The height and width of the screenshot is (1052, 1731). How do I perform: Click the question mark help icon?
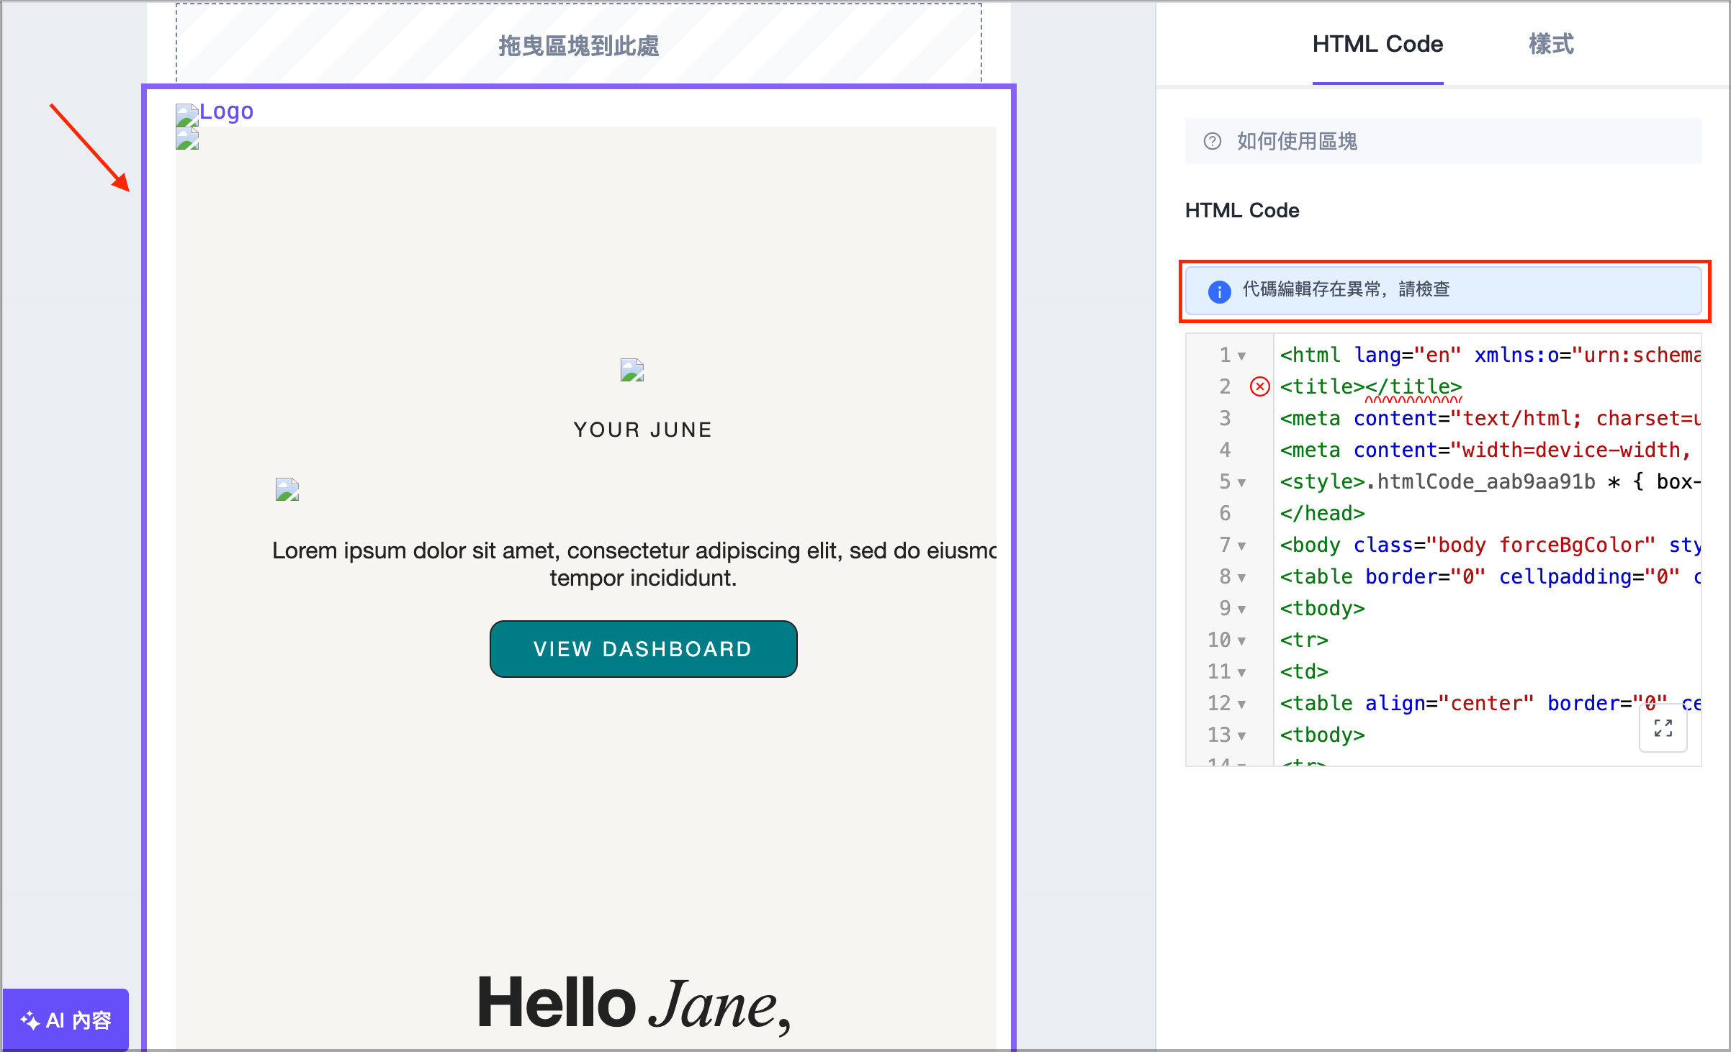tap(1213, 141)
